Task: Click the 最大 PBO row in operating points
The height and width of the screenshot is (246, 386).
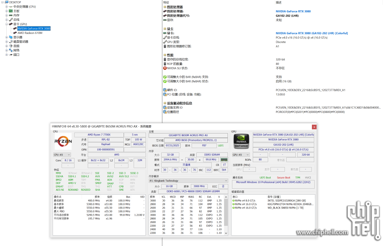Action: 99,212
